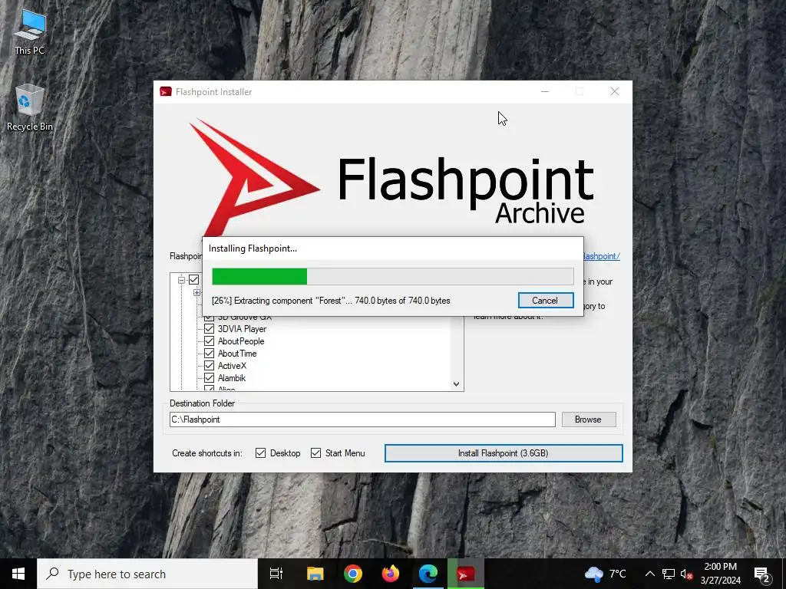
Task: Minimize the Flashpoint Installer window
Action: [x=545, y=92]
